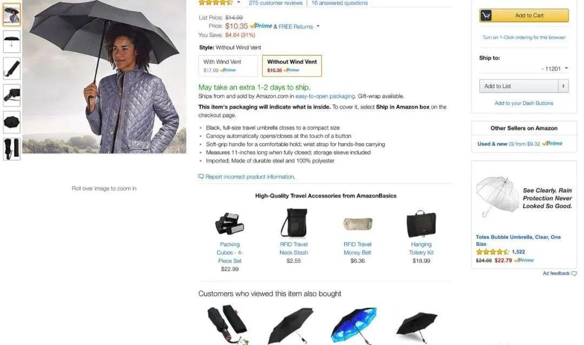Expand the Add to List arrow

pyautogui.click(x=563, y=86)
